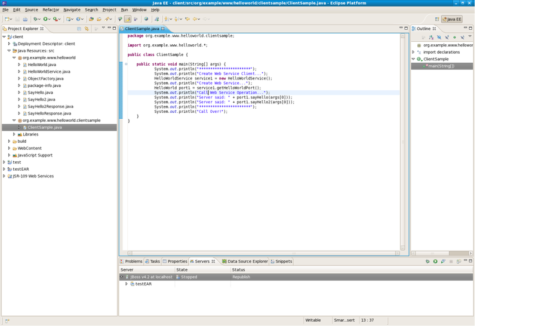Click the Print icon in toolbar

pos(24,19)
